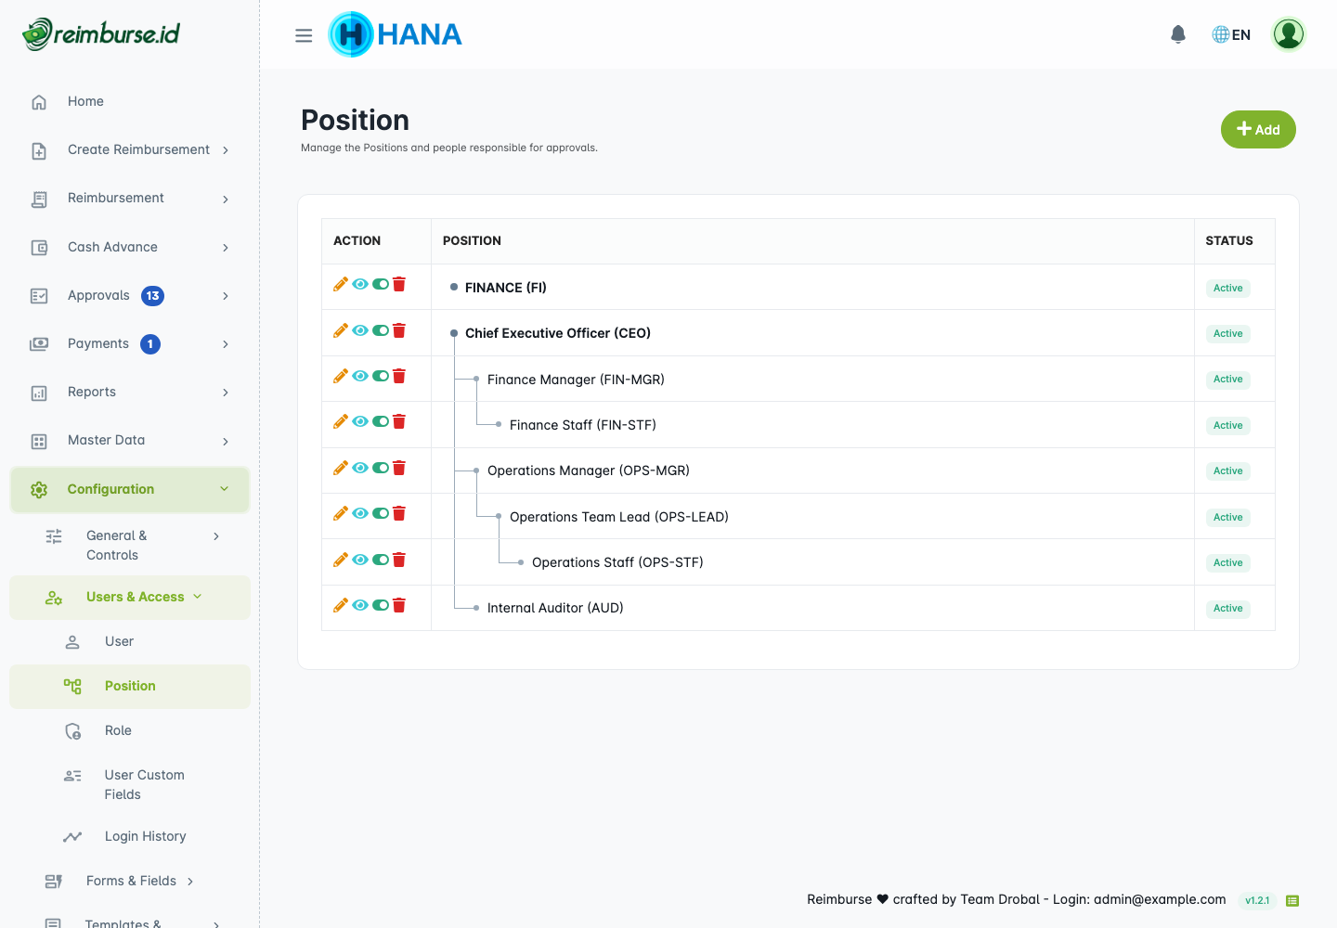Edit the Operations Staff (OPS-STF) position
This screenshot has width=1337, height=928.
pyautogui.click(x=341, y=560)
